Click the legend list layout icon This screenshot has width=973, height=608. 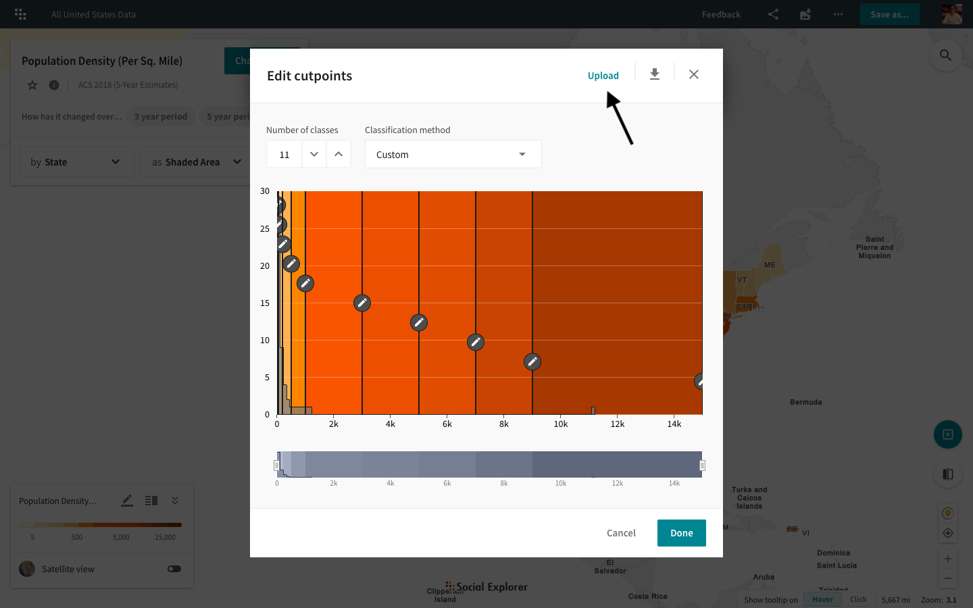coord(151,501)
